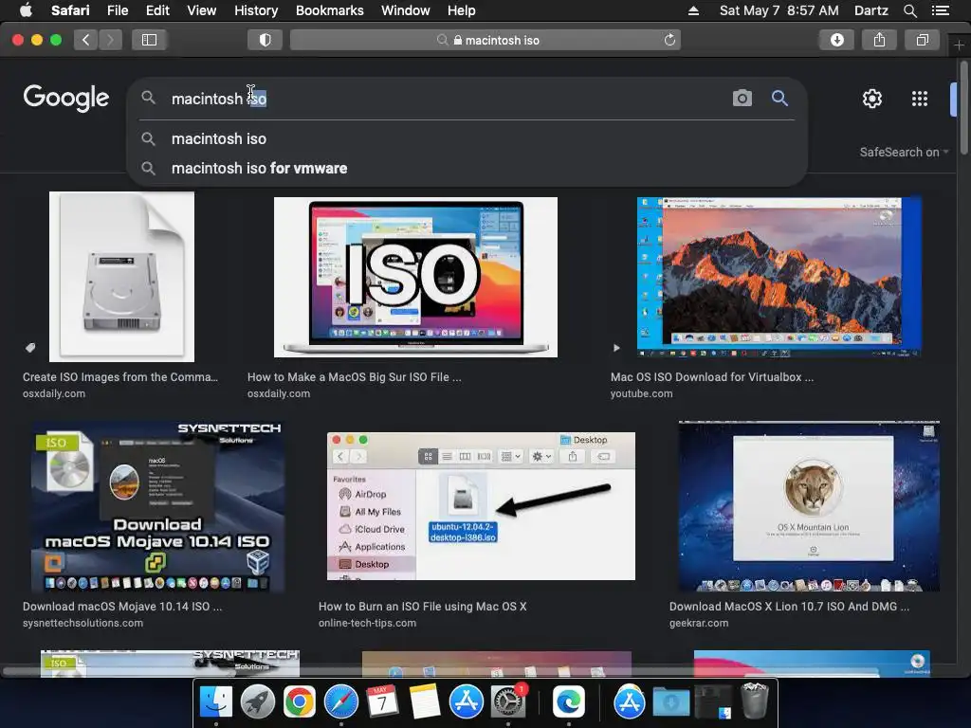
Task: Open the Google apps grid
Action: pyautogui.click(x=920, y=99)
